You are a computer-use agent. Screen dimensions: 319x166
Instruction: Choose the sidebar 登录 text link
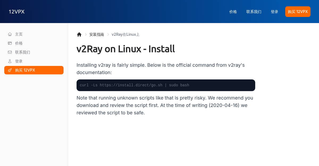pos(19,61)
